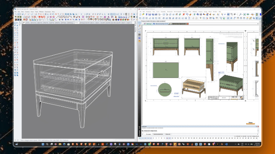Close the active orange document tab
The width and height of the screenshot is (275, 154).
pyautogui.click(x=187, y=24)
